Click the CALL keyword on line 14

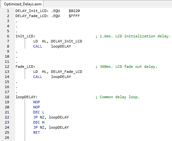pos(38,77)
